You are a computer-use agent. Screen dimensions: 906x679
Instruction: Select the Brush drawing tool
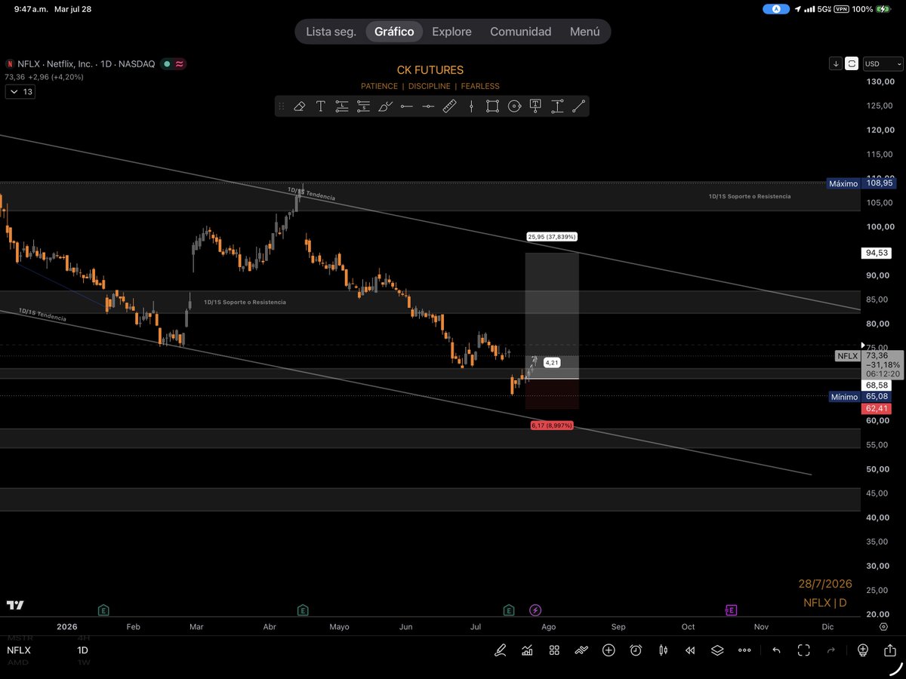click(385, 106)
